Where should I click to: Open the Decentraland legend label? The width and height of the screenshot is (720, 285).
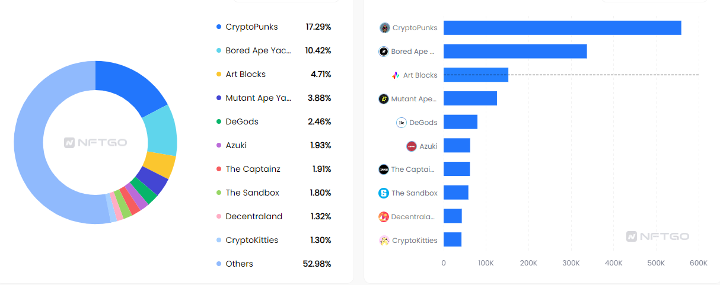coord(254,216)
